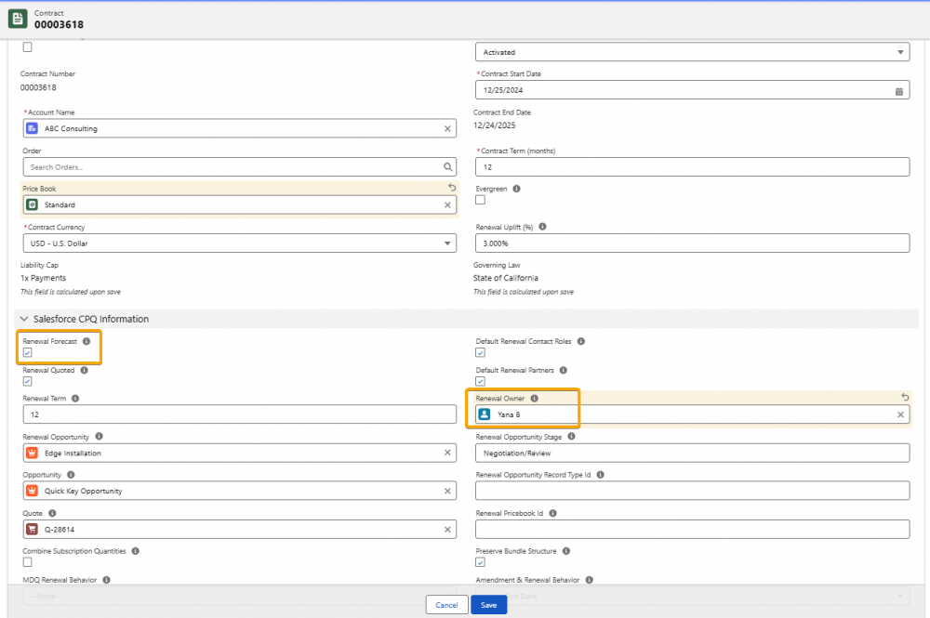Viewport: 930px width, 618px height.
Task: Undo the Price Book field change
Action: pyautogui.click(x=452, y=188)
